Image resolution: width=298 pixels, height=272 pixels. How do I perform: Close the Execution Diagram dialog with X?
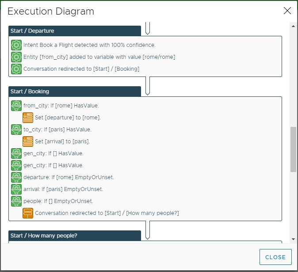[287, 11]
